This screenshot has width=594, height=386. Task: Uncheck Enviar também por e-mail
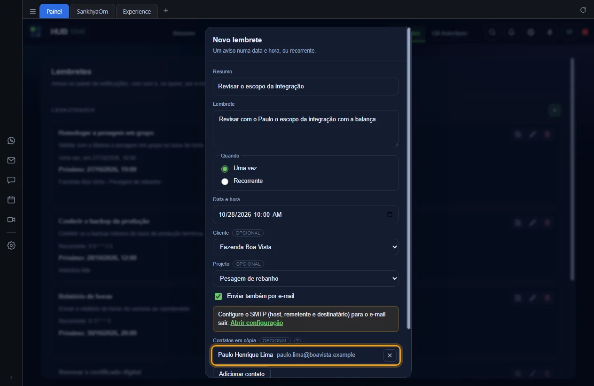[x=218, y=296]
